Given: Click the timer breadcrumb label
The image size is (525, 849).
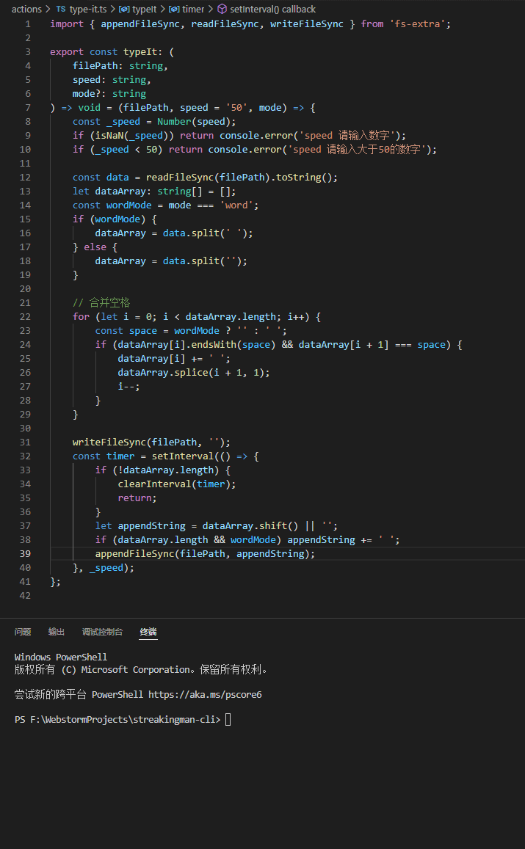Looking at the screenshot, I should click(193, 10).
